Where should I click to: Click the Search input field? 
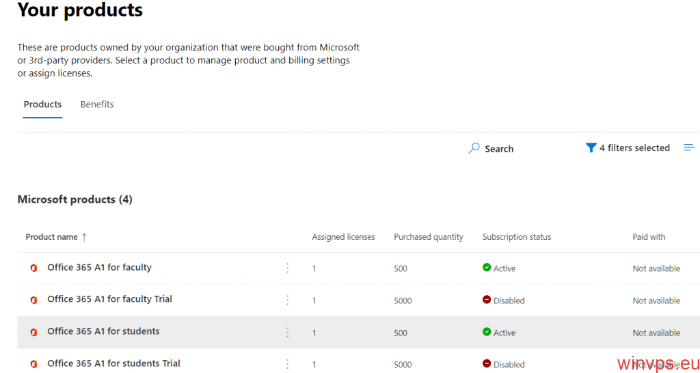(x=506, y=149)
